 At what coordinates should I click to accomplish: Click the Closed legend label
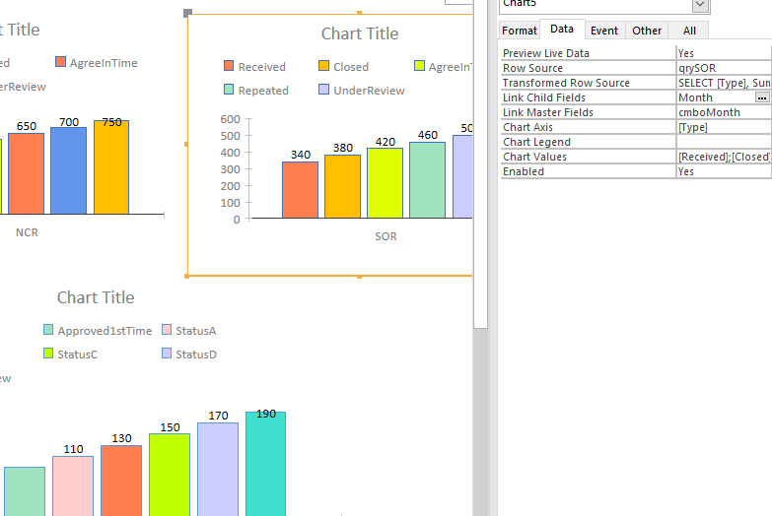tap(351, 67)
